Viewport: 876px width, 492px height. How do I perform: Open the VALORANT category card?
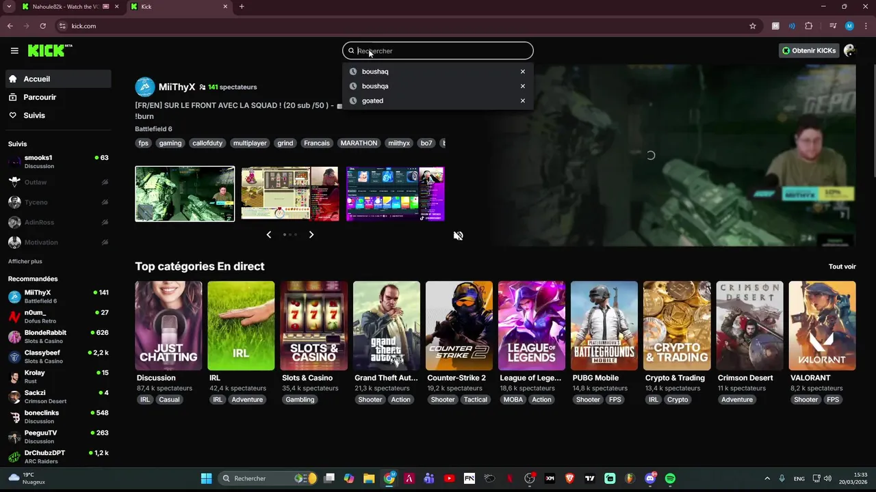tap(822, 326)
